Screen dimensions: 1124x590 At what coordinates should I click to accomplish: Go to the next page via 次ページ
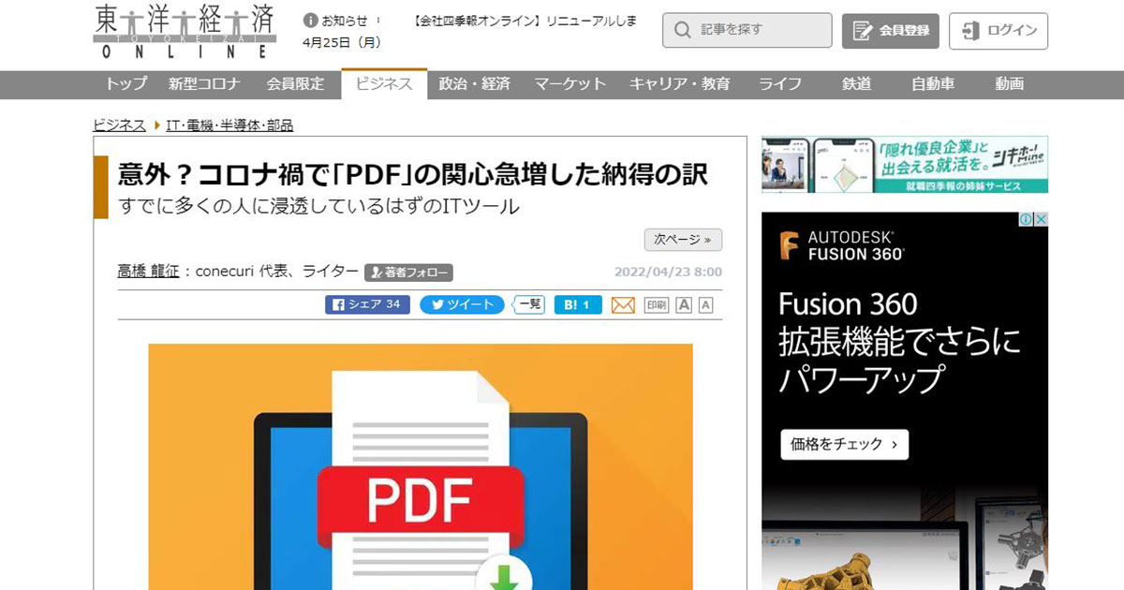click(683, 240)
